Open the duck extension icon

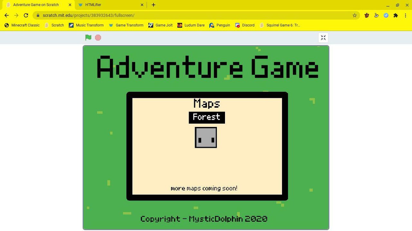(376, 15)
